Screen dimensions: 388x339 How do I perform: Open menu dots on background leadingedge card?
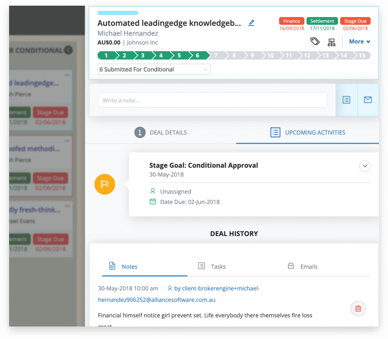click(x=67, y=75)
